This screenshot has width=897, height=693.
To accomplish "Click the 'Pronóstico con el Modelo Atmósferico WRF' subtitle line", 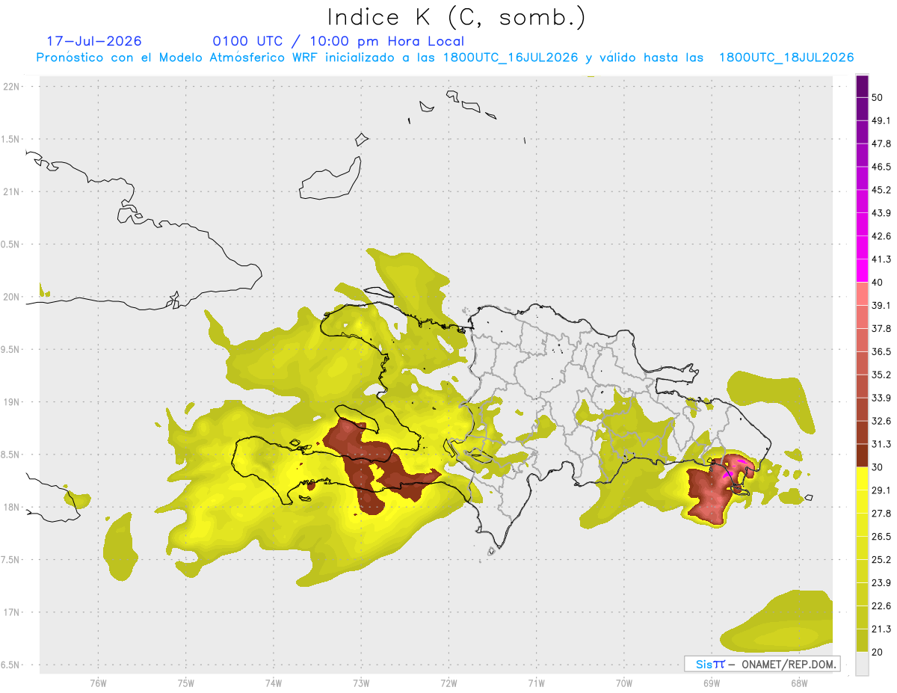I will 446,58.
